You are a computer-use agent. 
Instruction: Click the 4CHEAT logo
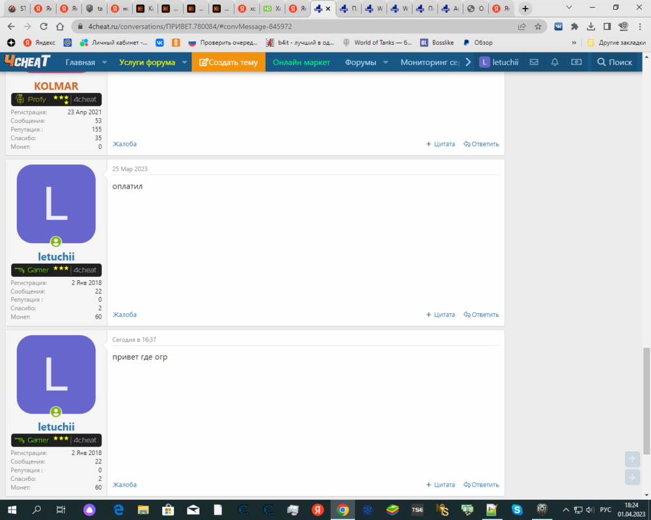click(27, 62)
